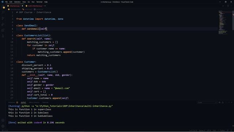Click 'This is function 3 in SubSubClass' output
Screen dimensions: 234x132
30,116
